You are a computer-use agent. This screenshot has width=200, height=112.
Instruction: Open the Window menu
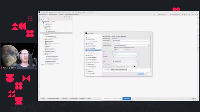(80, 12)
